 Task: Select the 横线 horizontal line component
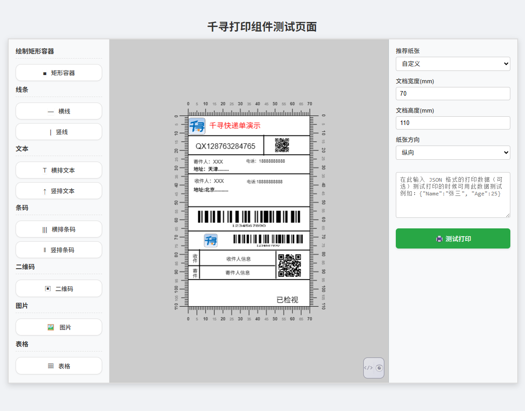(59, 111)
